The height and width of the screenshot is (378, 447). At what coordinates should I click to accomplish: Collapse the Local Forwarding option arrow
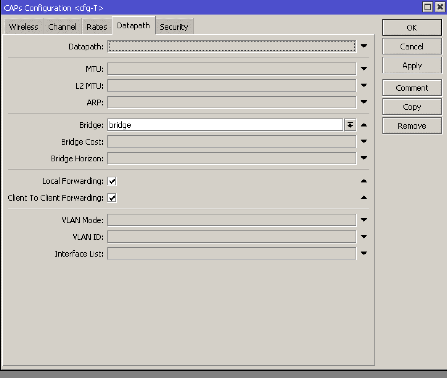tap(364, 181)
